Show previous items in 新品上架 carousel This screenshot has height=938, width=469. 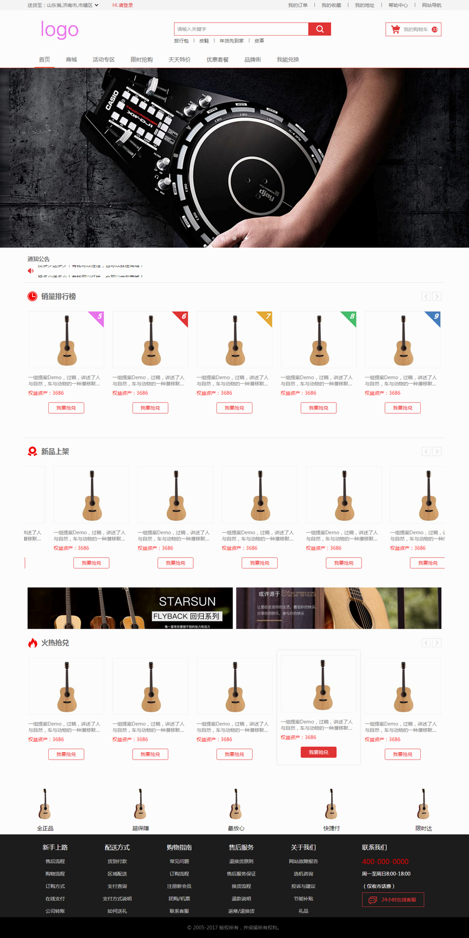[427, 451]
